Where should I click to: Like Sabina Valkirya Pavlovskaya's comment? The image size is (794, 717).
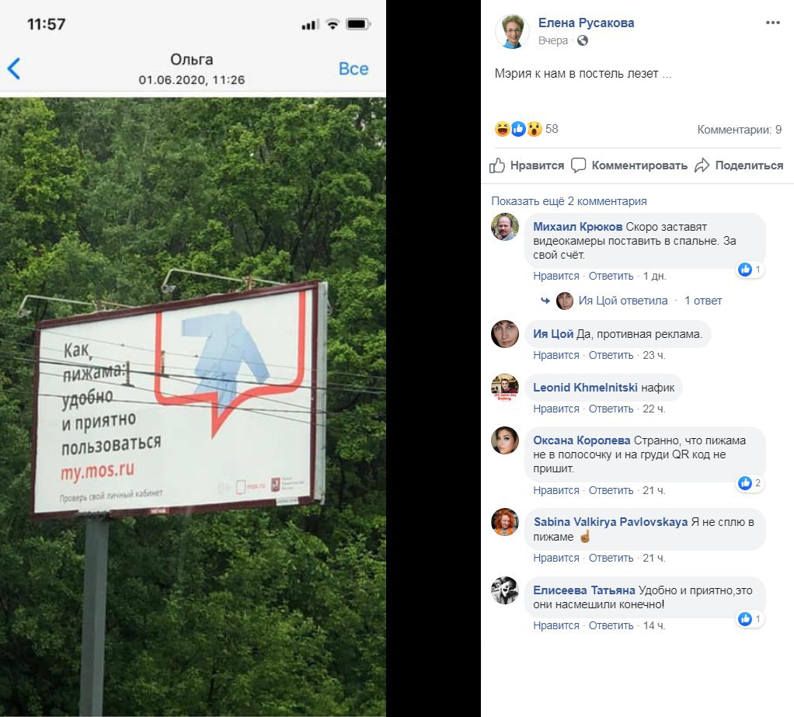click(x=556, y=558)
